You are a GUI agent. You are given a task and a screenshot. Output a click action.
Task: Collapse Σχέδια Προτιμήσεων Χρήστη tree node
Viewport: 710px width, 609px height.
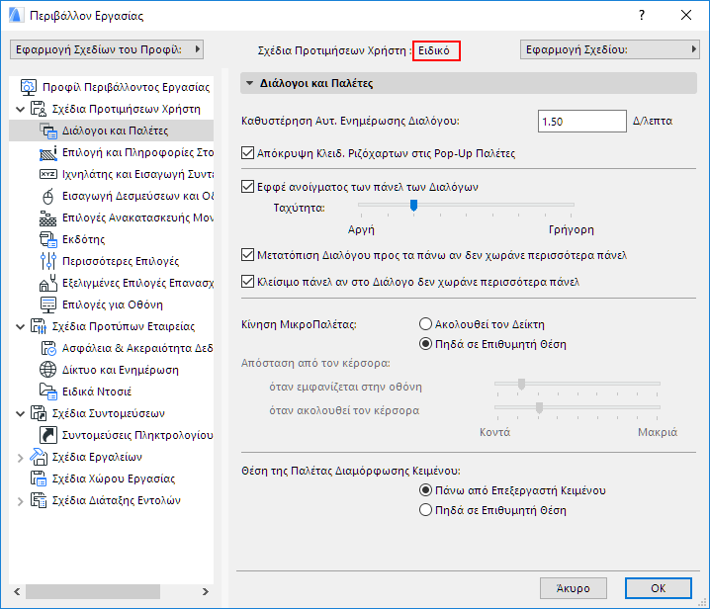click(21, 109)
